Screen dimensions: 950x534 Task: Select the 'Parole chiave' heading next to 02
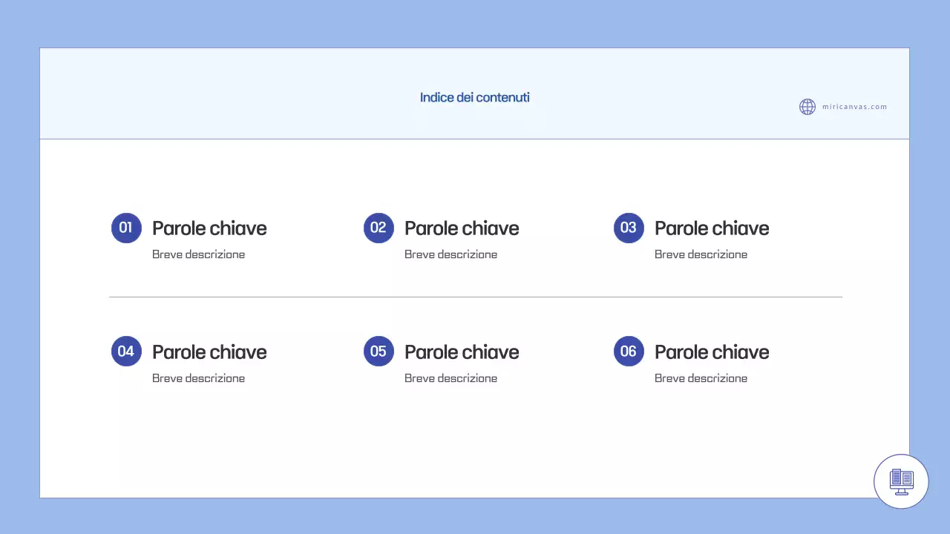coord(462,228)
